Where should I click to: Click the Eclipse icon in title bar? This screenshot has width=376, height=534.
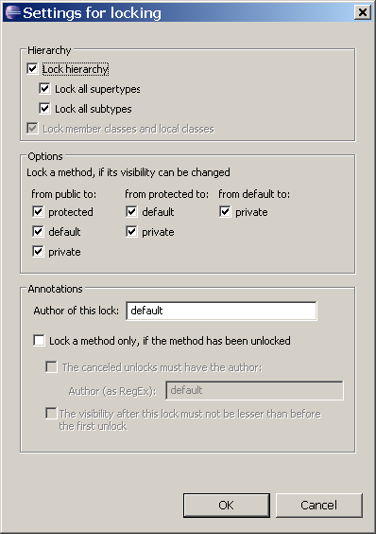[x=13, y=12]
